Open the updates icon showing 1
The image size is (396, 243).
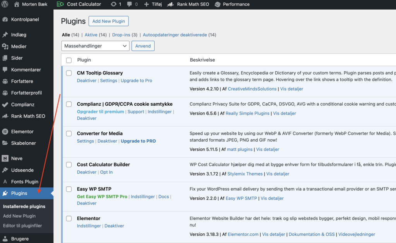click(114, 4)
